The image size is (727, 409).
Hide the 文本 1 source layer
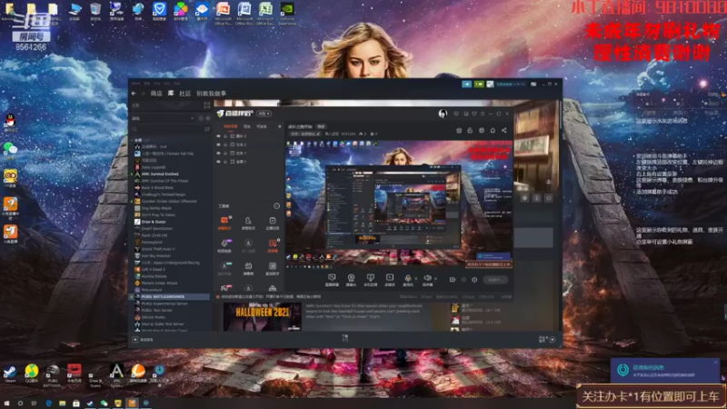[x=218, y=153]
